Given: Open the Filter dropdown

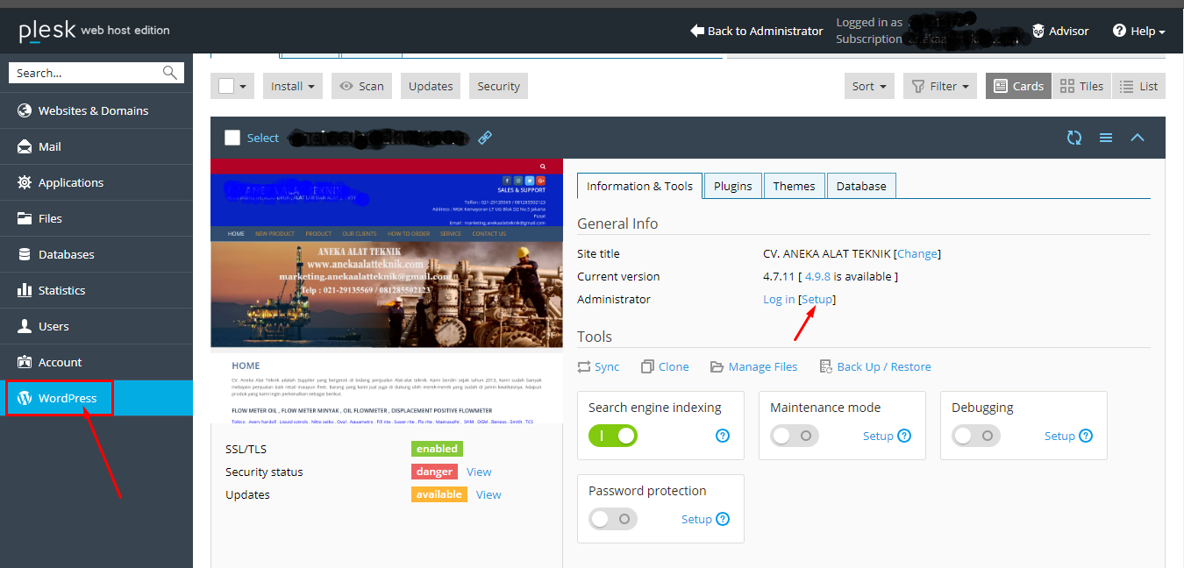Looking at the screenshot, I should pos(940,86).
